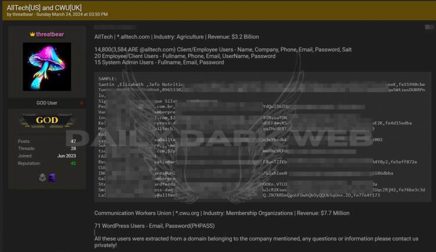
Task: Open threatbear username in profile panel
Action: click(50, 34)
